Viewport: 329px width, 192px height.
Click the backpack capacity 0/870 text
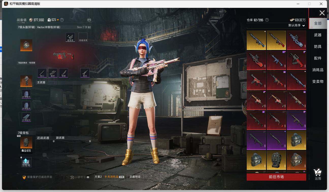(26, 151)
